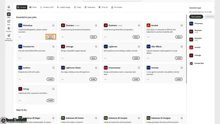
Task: Switch to the Graphic design tab
Action: pos(64,7)
